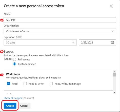Select the Full access scope option
Screen dimensions: 120x112
pos(15,59)
